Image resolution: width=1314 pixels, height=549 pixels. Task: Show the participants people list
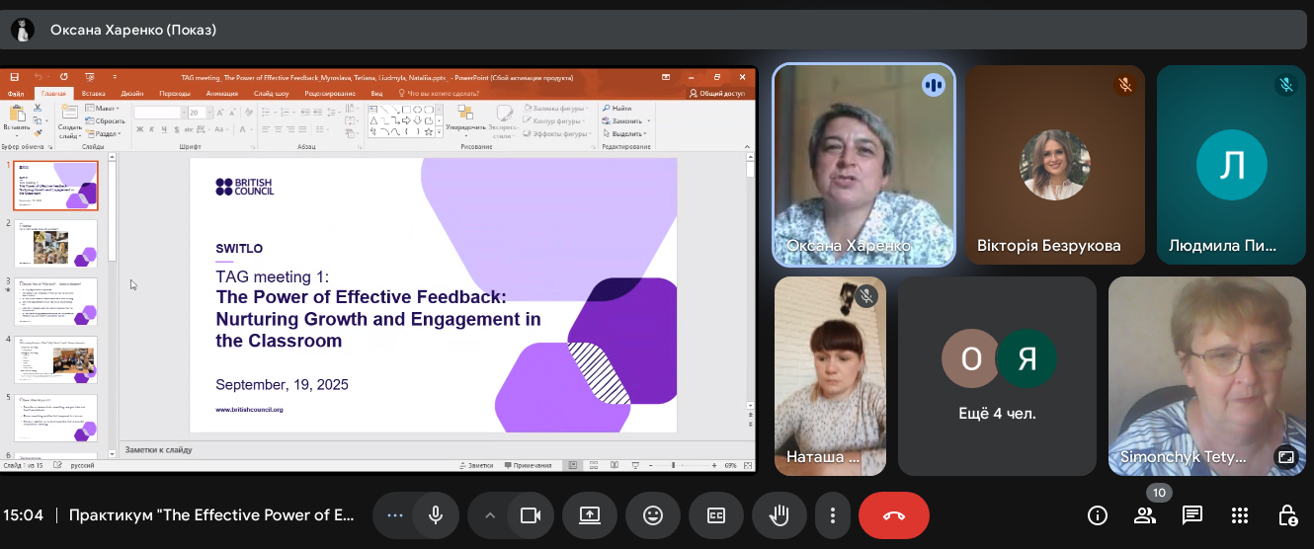1145,514
